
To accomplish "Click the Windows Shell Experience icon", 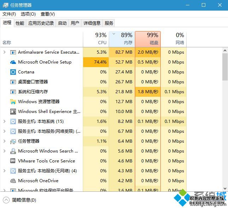I will tap(13, 112).
